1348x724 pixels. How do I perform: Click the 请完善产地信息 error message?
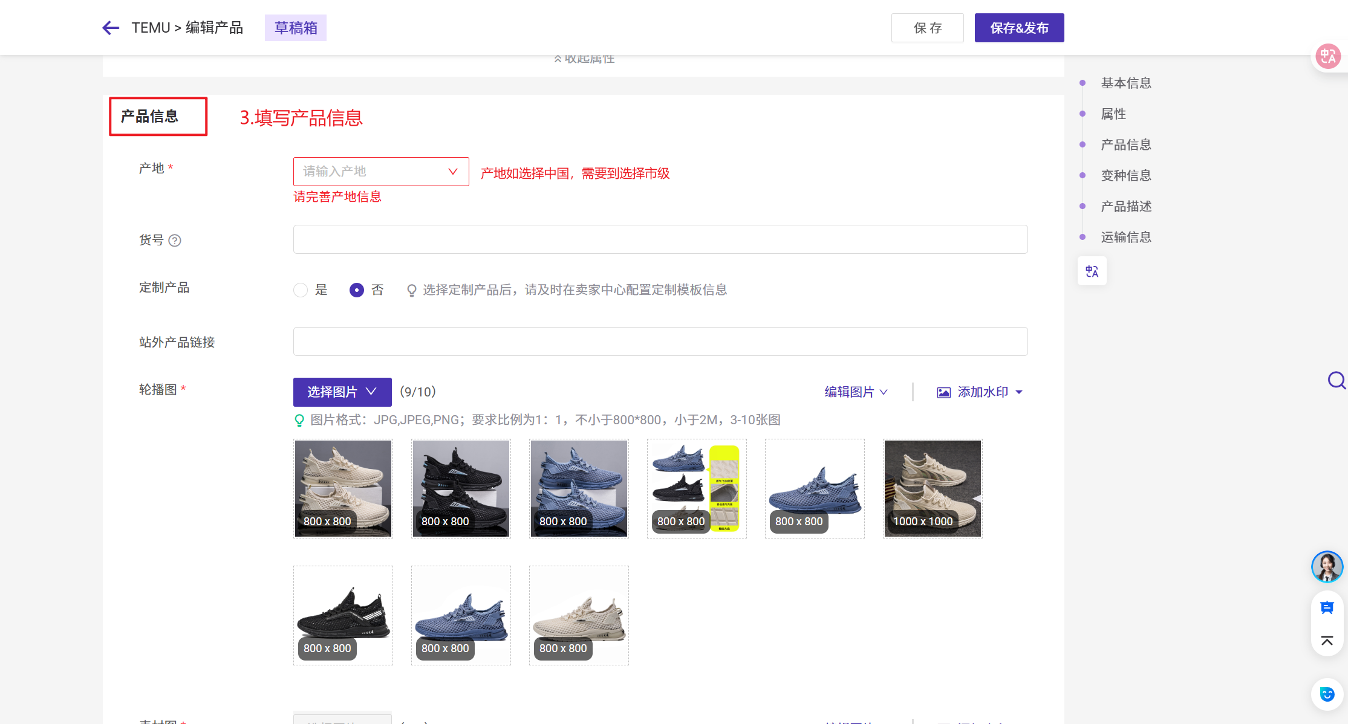pyautogui.click(x=337, y=197)
